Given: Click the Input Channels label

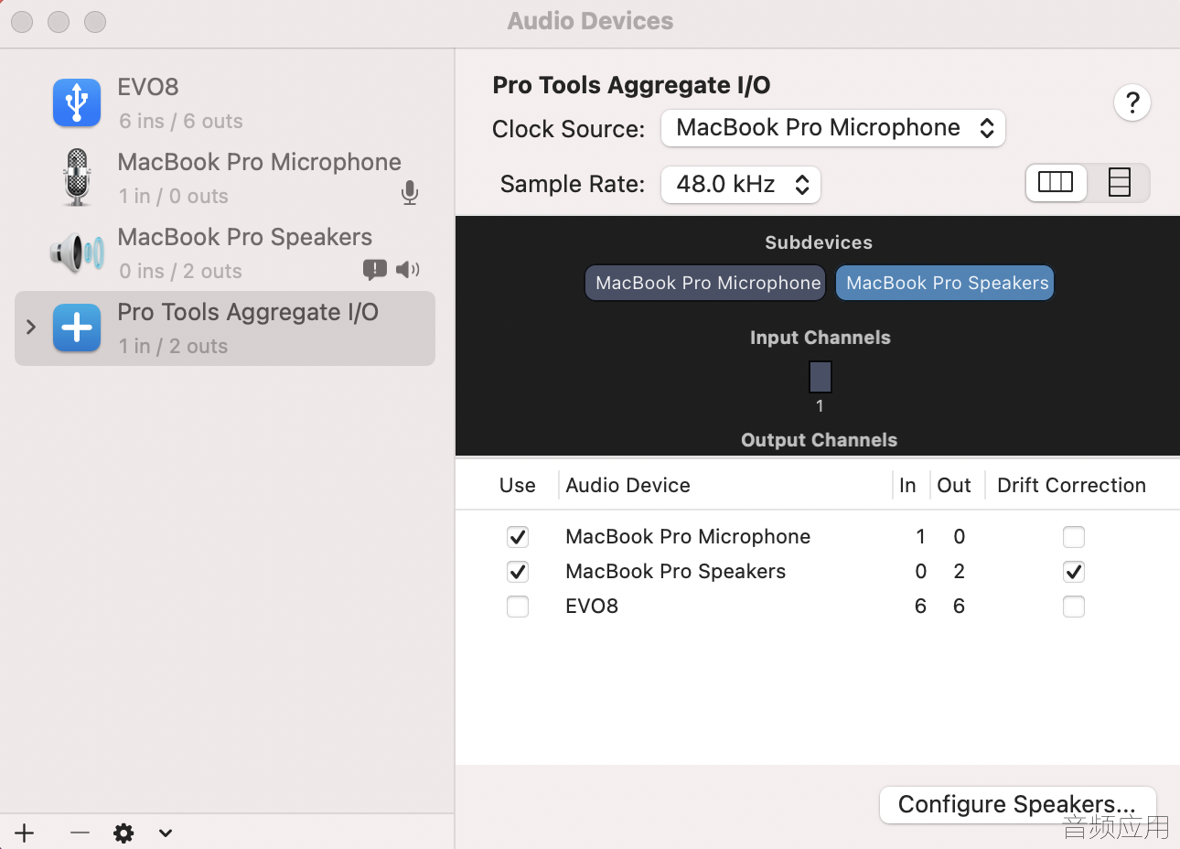Looking at the screenshot, I should [821, 338].
